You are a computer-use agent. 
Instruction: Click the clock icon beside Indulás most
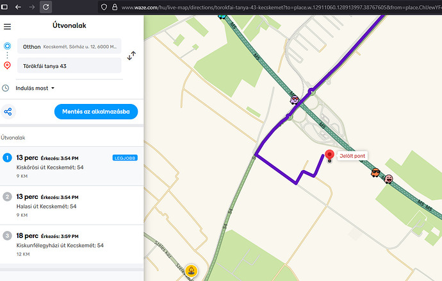pyautogui.click(x=5, y=88)
